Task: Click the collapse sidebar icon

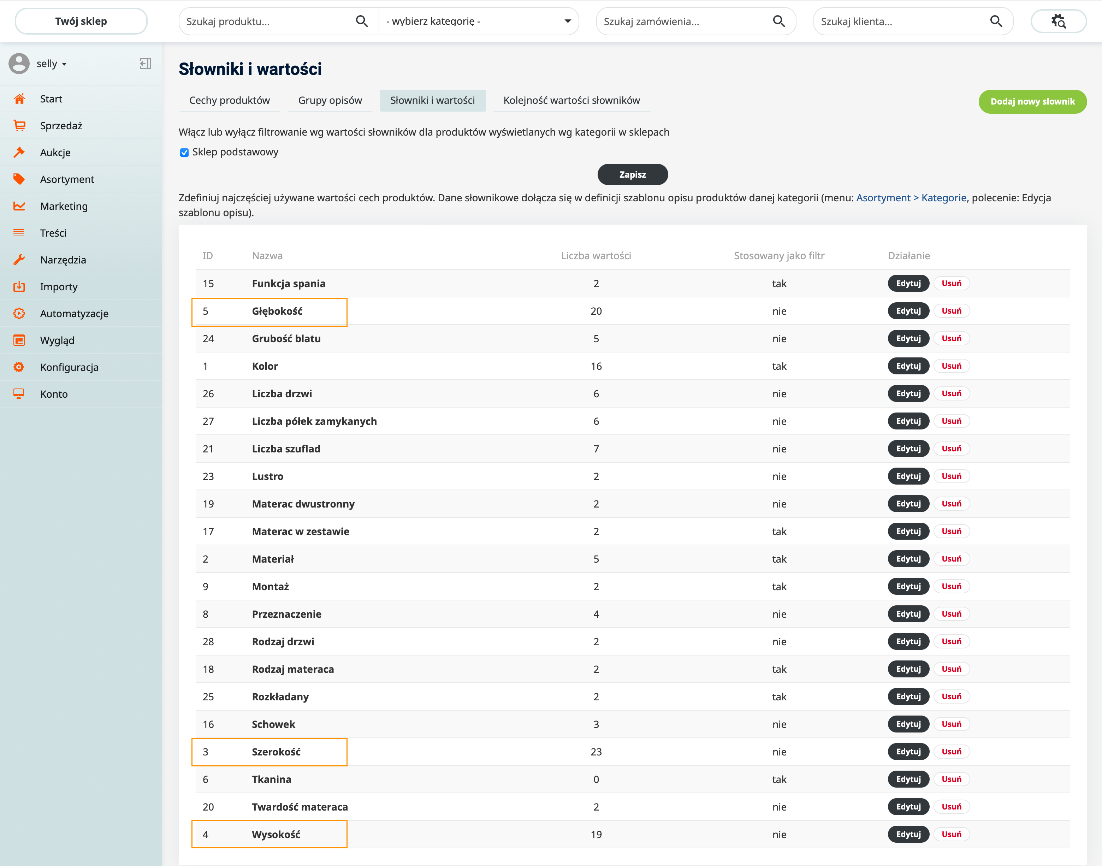Action: (145, 63)
